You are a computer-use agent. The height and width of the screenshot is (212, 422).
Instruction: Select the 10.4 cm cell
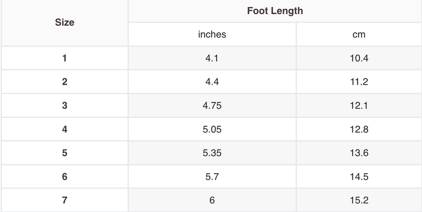click(x=359, y=58)
